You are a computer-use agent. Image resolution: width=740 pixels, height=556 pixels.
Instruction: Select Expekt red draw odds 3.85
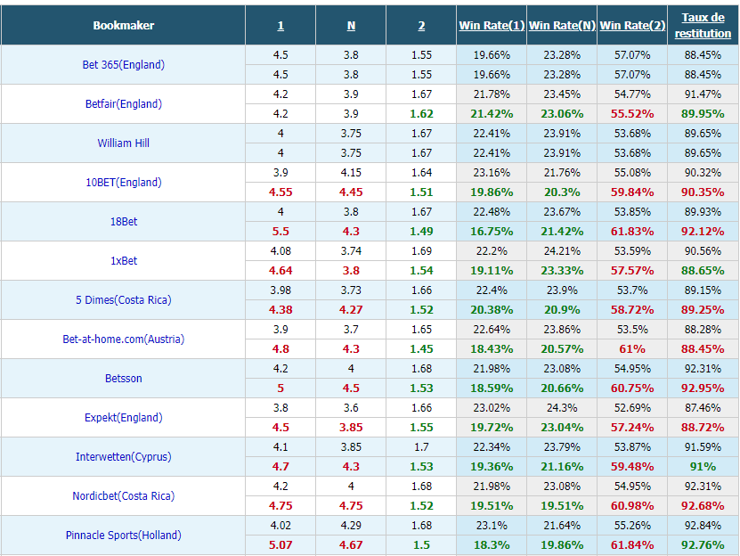[x=351, y=428]
